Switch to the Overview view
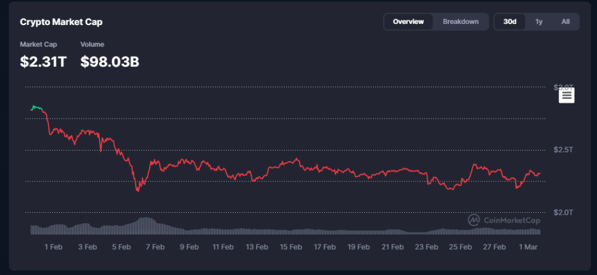Image resolution: width=597 pixels, height=275 pixels. pyautogui.click(x=408, y=22)
